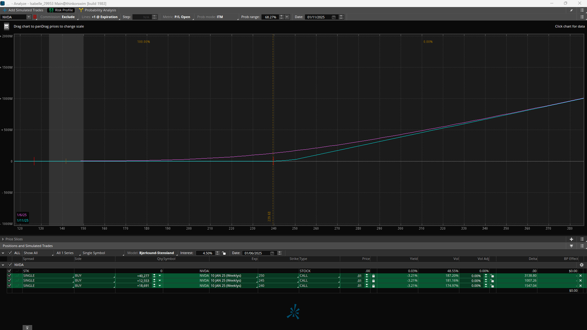Open the quantity dropdown for +12,553

tap(159, 281)
